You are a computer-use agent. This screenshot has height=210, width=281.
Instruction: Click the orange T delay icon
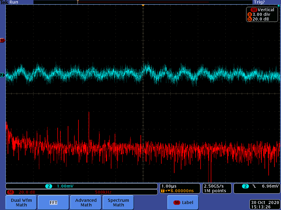tap(163, 191)
